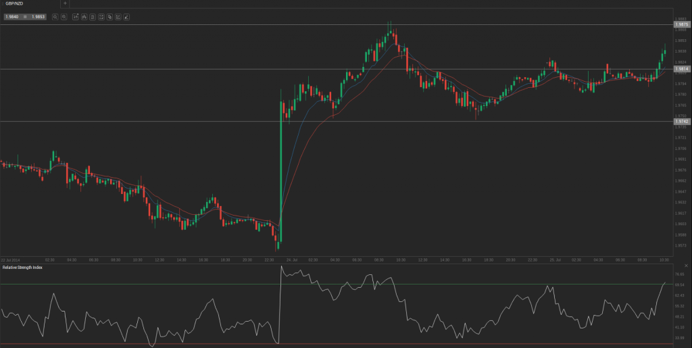Select the 1.9814 horizontal line price label

pos(682,69)
